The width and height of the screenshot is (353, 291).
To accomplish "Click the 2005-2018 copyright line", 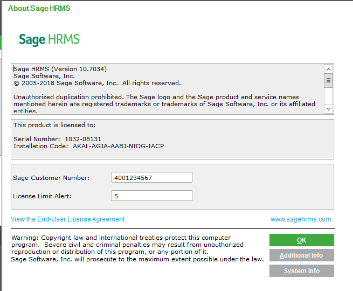I will (x=97, y=83).
